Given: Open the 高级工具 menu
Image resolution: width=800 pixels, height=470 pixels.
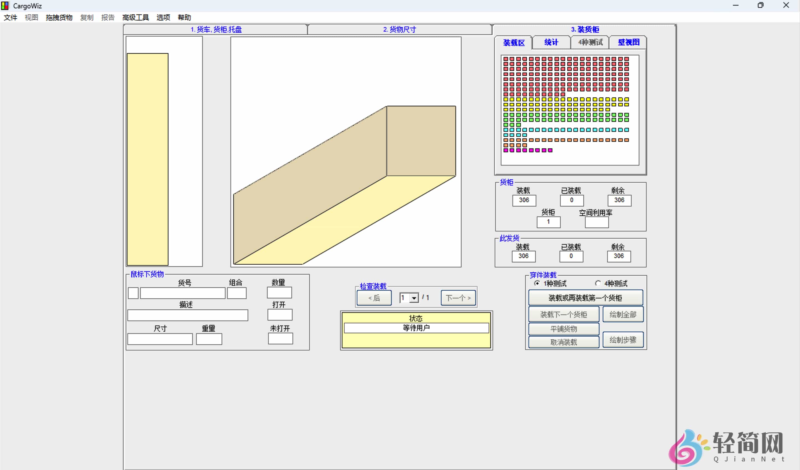Looking at the screenshot, I should pos(135,17).
